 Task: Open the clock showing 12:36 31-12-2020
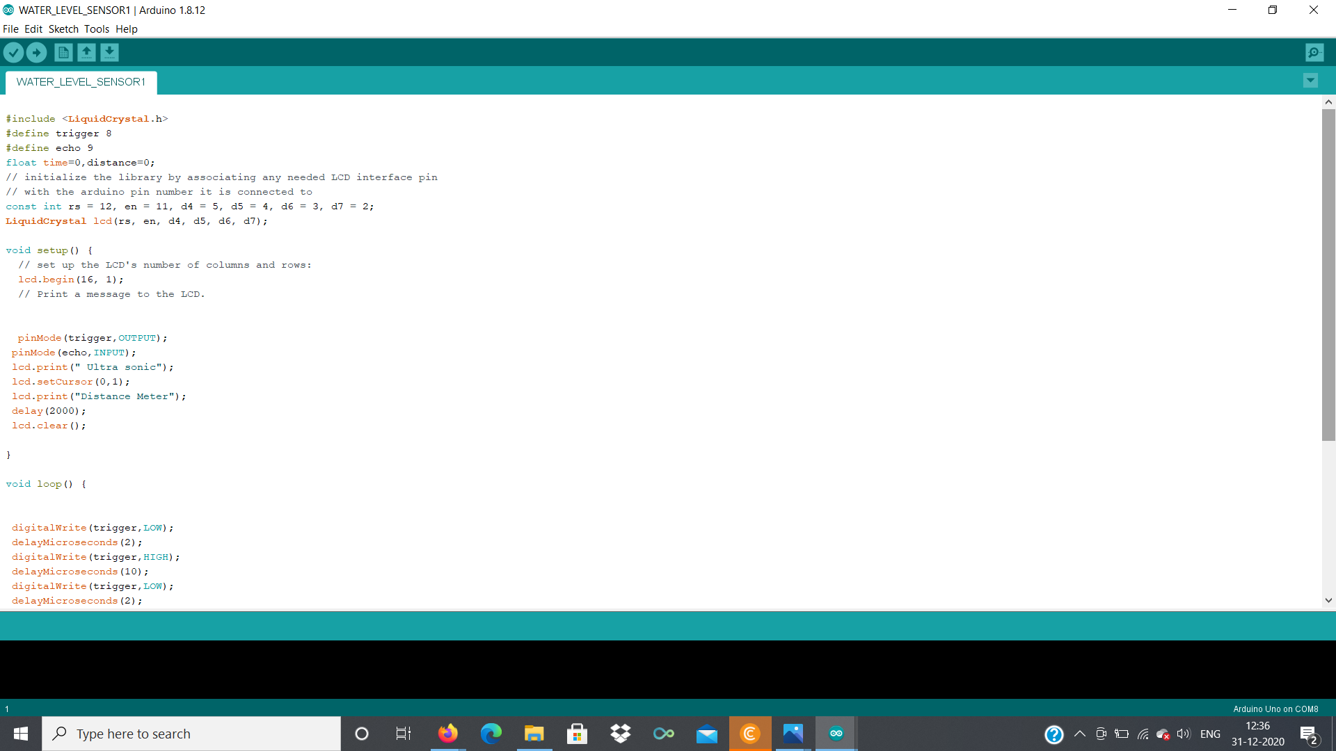click(x=1257, y=734)
